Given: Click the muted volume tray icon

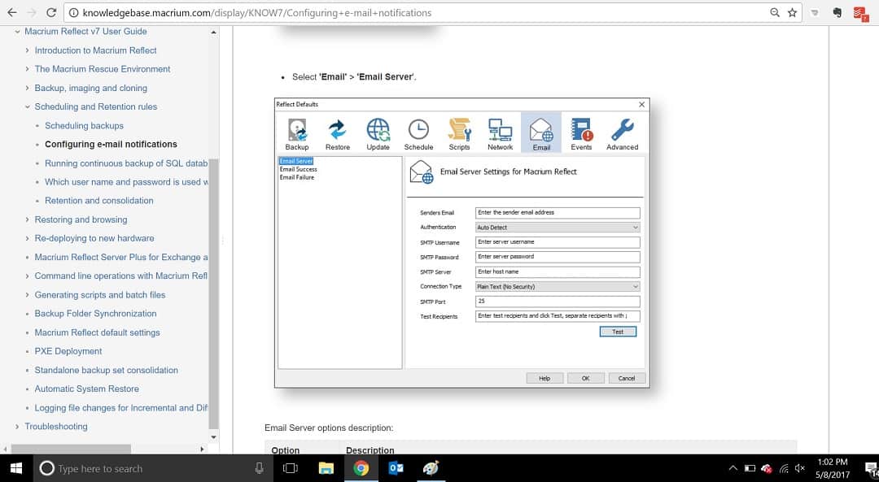Looking at the screenshot, I should pos(800,468).
